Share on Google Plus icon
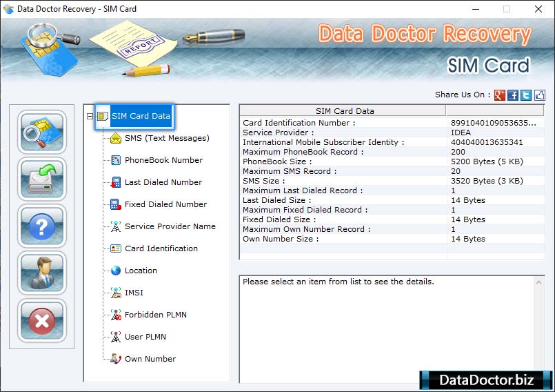 coord(500,95)
